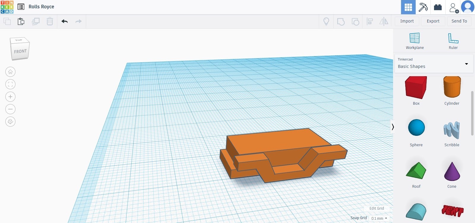Click the Rolls Royce design title

tap(41, 7)
